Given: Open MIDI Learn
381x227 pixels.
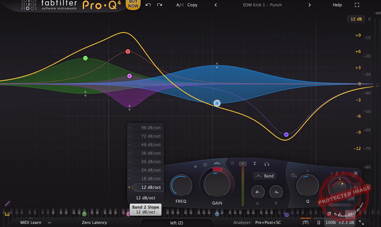Looking at the screenshot, I should 31,223.
